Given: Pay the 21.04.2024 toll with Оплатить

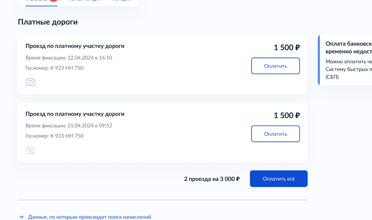Looking at the screenshot, I should [x=275, y=134].
